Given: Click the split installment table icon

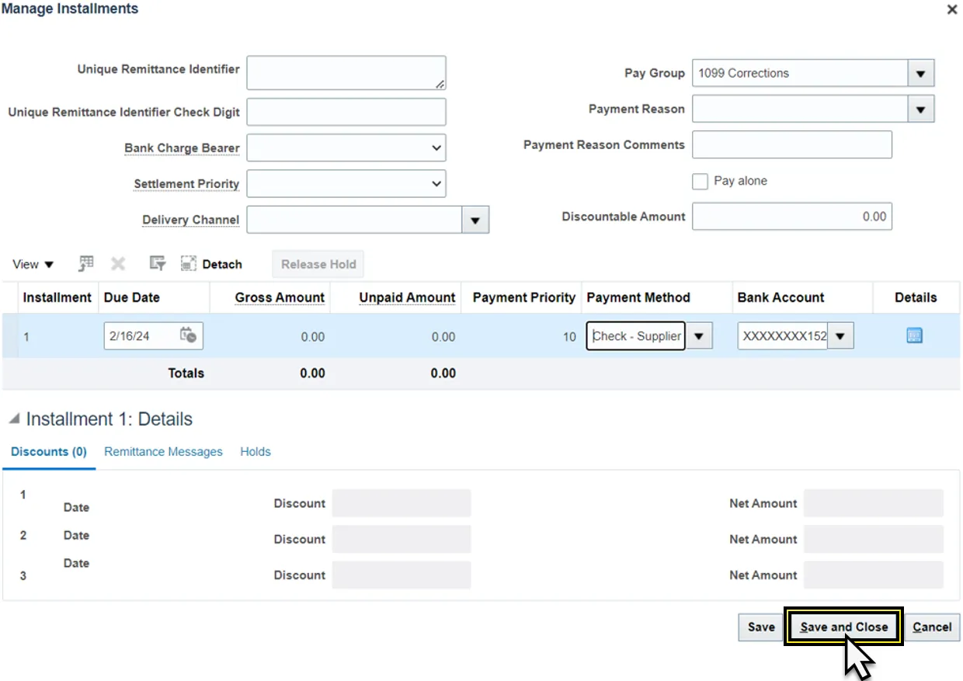Looking at the screenshot, I should point(86,264).
